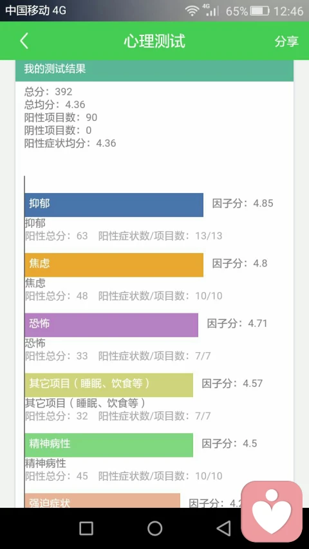The height and width of the screenshot is (549, 309).
Task: Select the yellow 其它项目 bar
Action: [x=109, y=385]
